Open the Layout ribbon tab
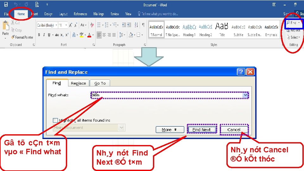This screenshot has height=171, width=304. pos(63,14)
